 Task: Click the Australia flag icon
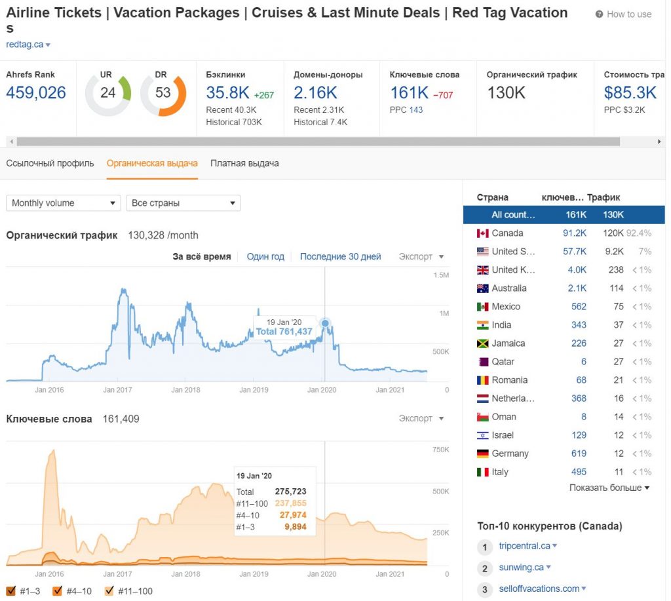click(483, 288)
